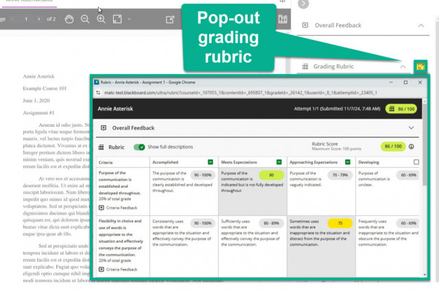This screenshot has height=292, width=439.
Task: Click the rubric score info icon
Action: 412,147
